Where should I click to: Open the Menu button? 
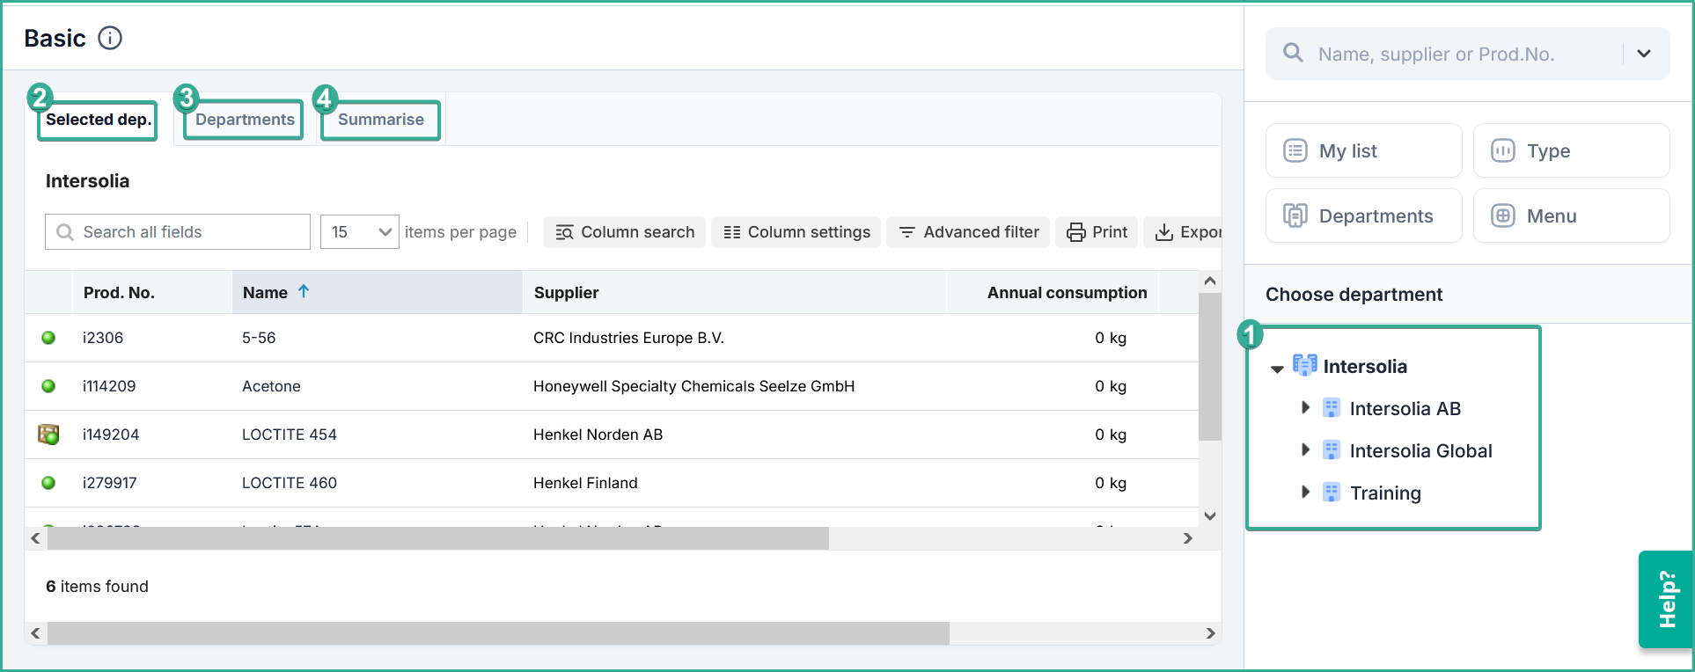[1571, 215]
